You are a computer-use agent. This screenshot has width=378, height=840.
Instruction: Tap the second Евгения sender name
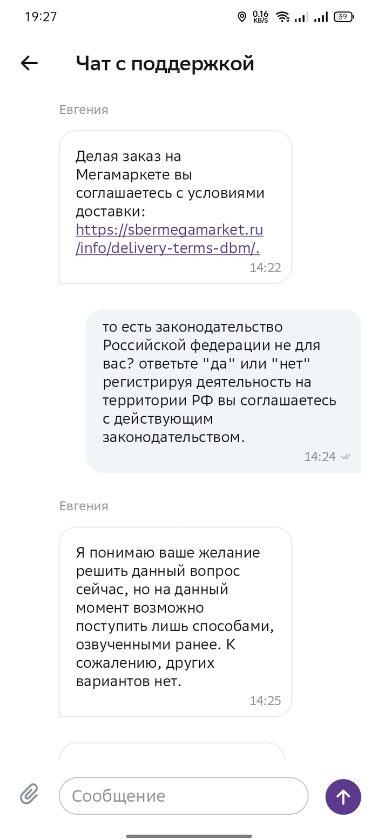[x=84, y=506]
